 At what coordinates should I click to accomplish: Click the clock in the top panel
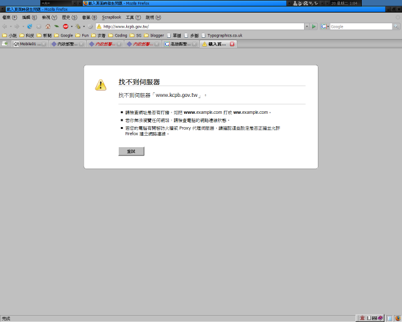coord(344,3)
